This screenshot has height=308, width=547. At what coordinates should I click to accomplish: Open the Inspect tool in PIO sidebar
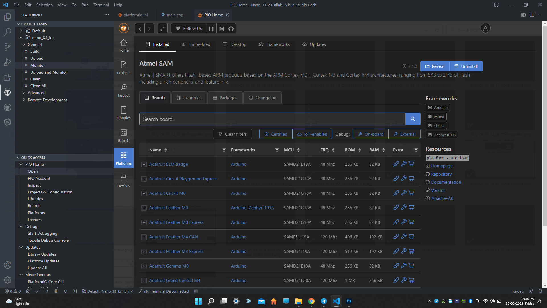[123, 90]
